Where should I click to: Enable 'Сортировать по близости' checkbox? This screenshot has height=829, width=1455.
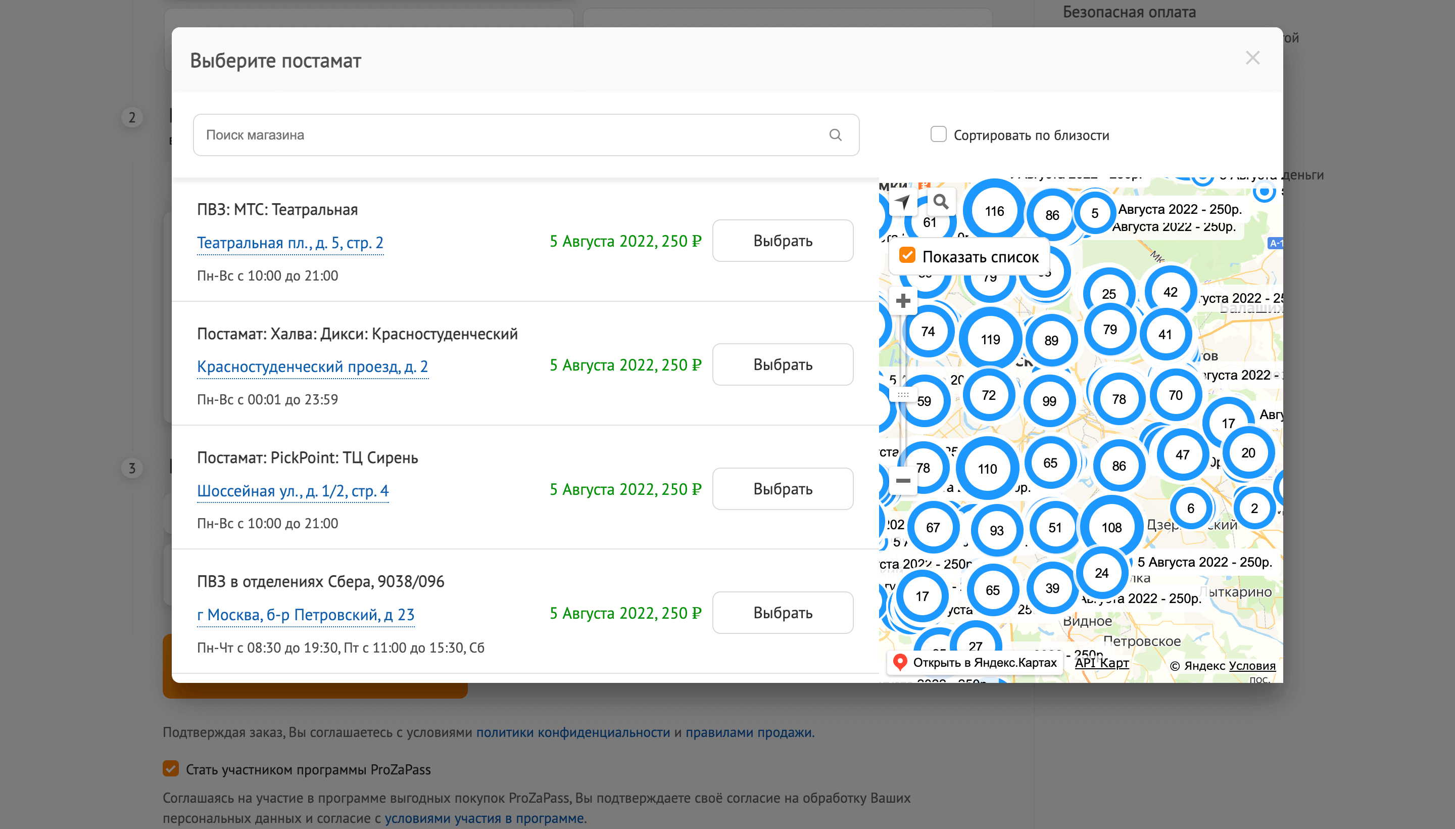click(938, 134)
